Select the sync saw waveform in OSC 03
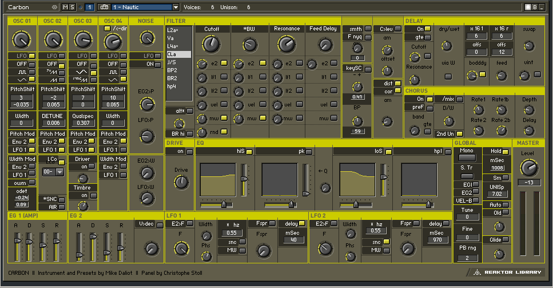Screen dimensions: 553x288 click(x=93, y=80)
